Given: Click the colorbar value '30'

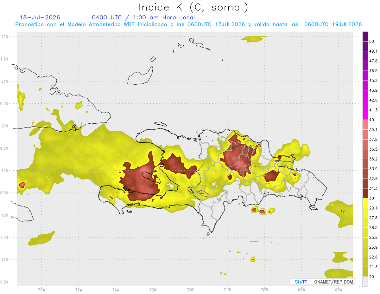Looking at the screenshot, I should click(x=372, y=198).
